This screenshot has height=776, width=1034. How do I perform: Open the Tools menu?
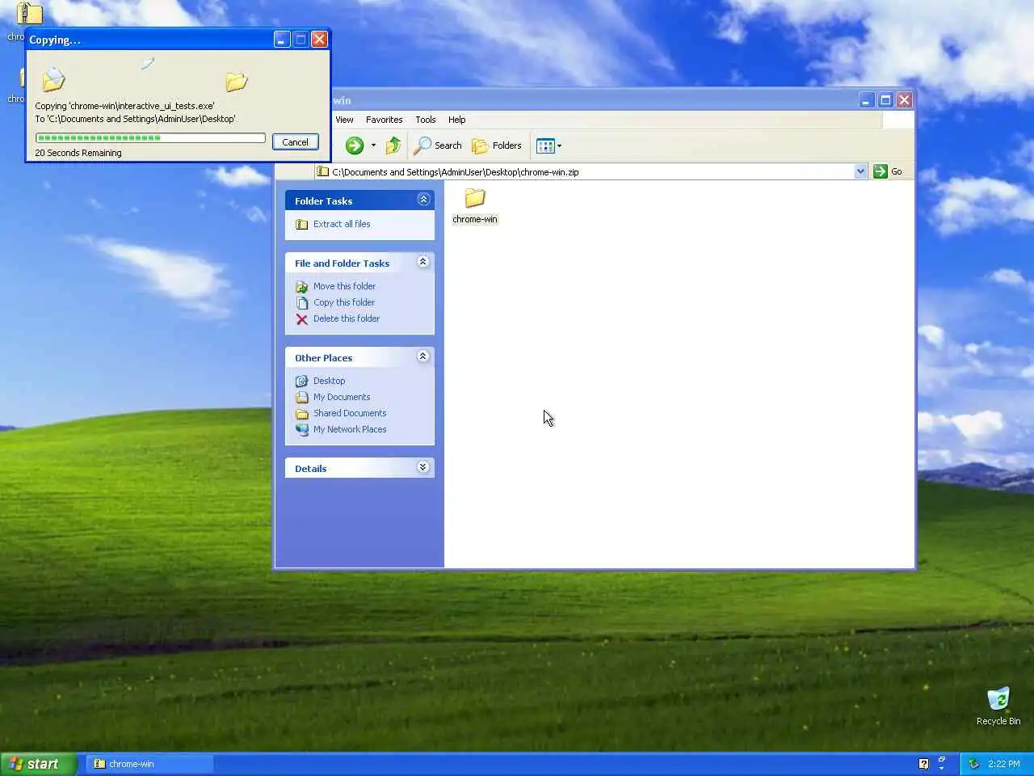(425, 120)
